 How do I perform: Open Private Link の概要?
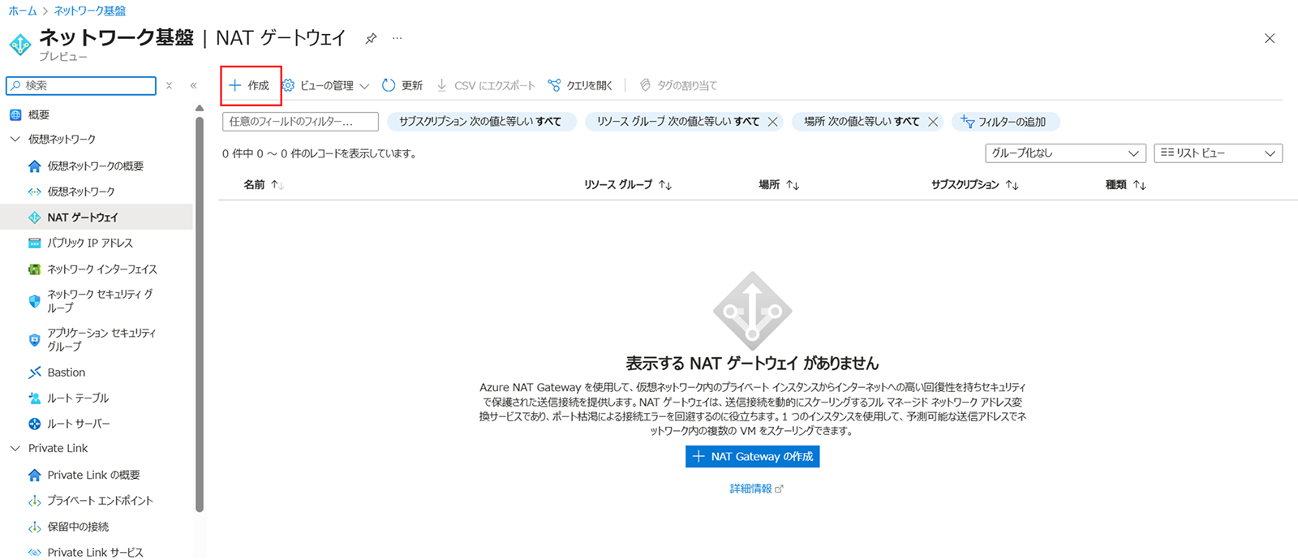click(x=93, y=475)
